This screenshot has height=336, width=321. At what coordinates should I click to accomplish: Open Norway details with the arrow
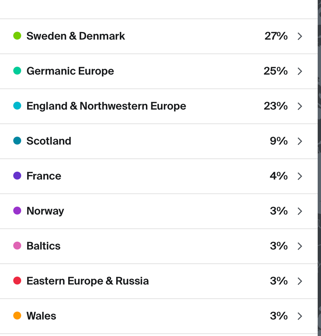[x=300, y=211]
